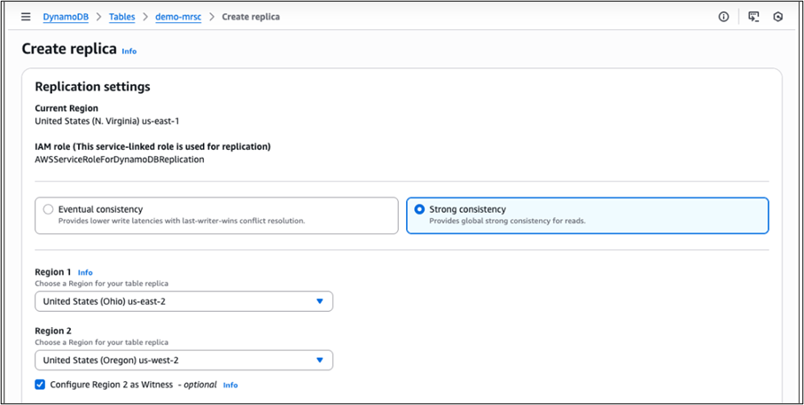The image size is (804, 405).
Task: Open the hexagon settings icon
Action: click(x=777, y=17)
